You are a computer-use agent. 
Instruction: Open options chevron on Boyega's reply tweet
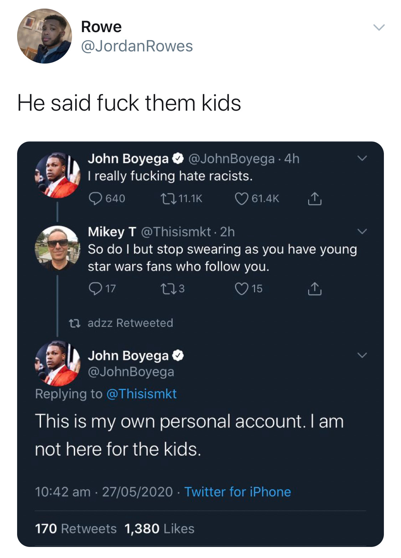[x=362, y=355]
